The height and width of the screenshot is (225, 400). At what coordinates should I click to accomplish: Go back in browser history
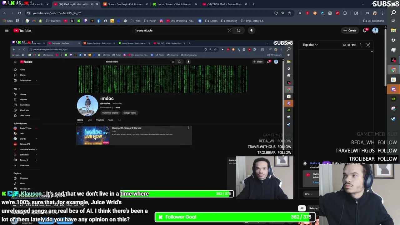tap(4, 13)
